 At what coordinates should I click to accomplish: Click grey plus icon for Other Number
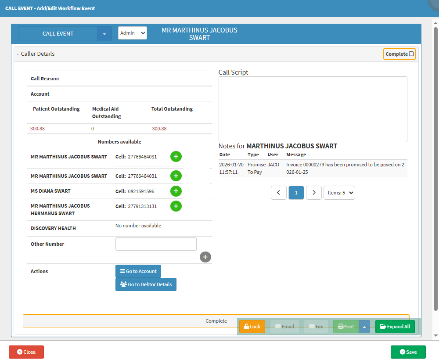[x=205, y=257]
